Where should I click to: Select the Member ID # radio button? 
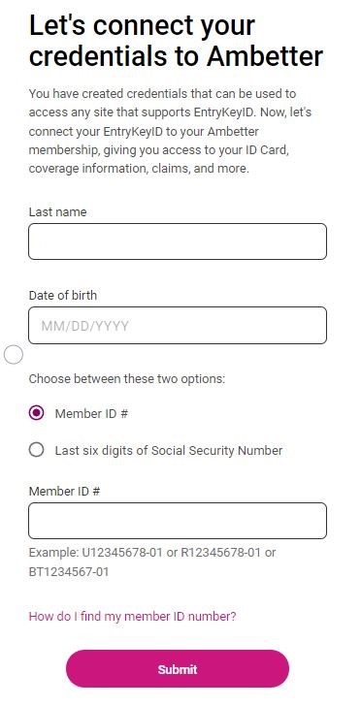tap(37, 413)
